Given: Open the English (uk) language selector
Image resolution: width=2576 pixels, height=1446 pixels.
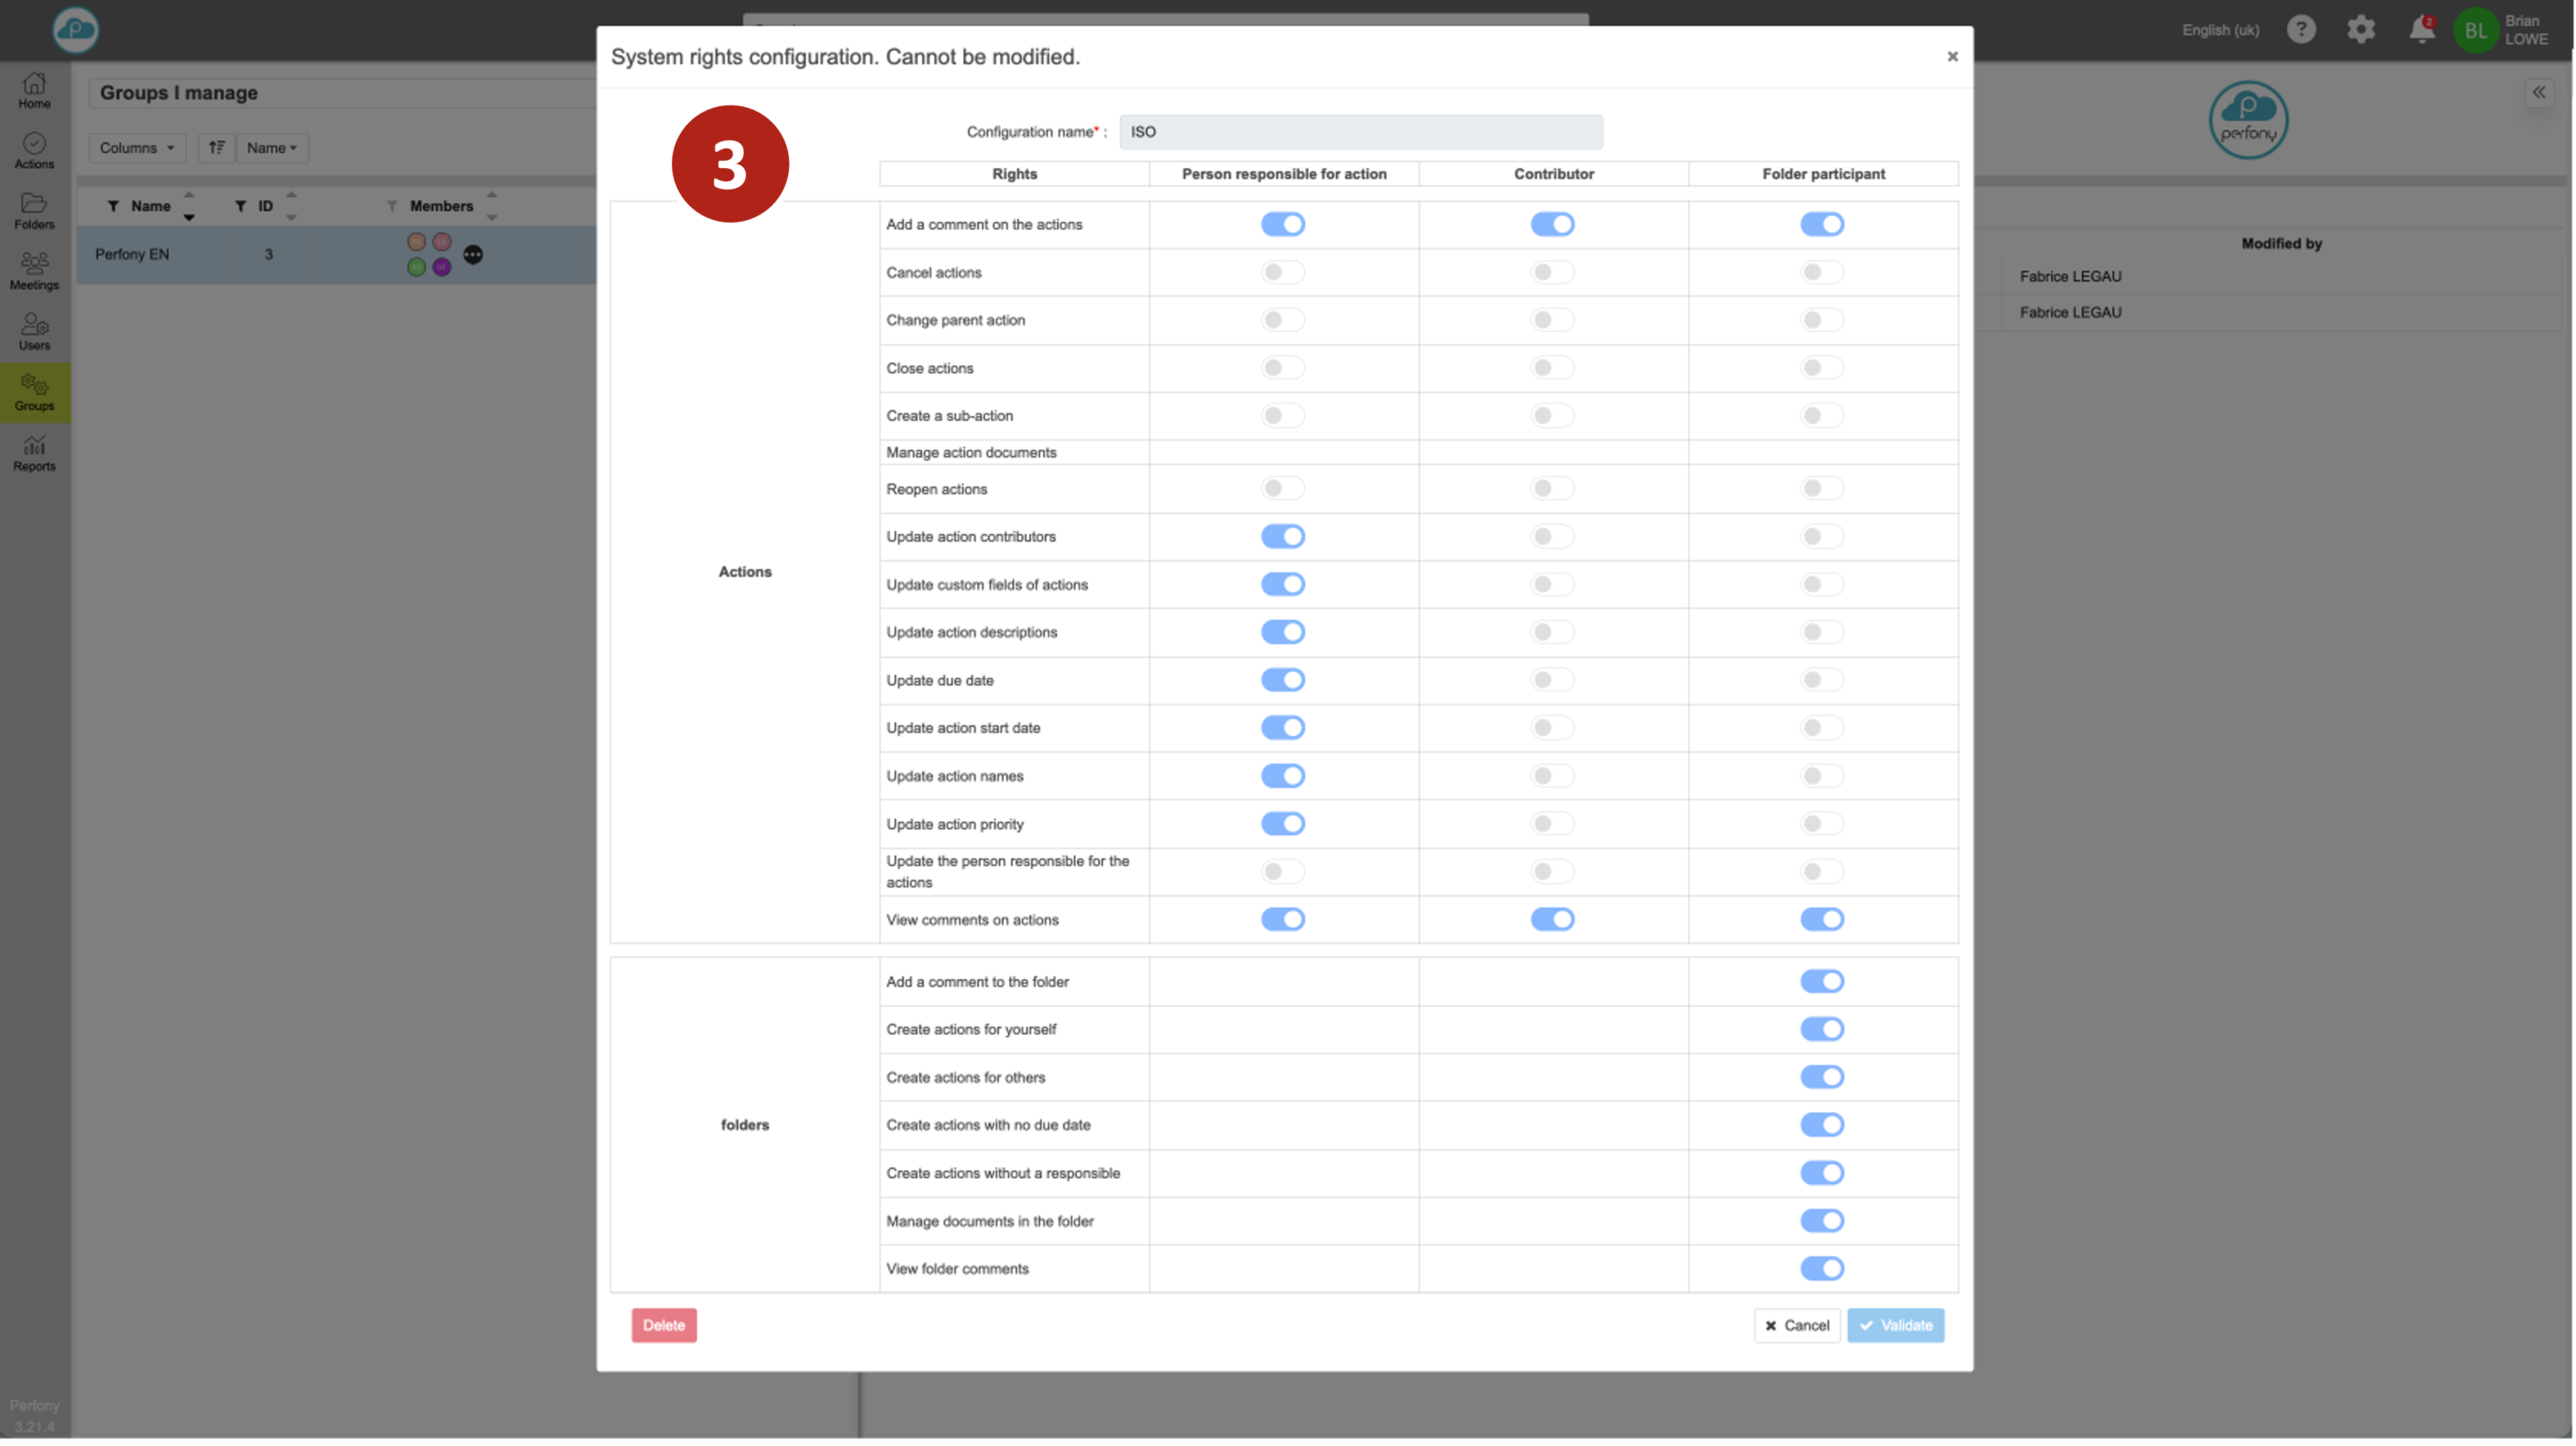Looking at the screenshot, I should [x=2220, y=30].
